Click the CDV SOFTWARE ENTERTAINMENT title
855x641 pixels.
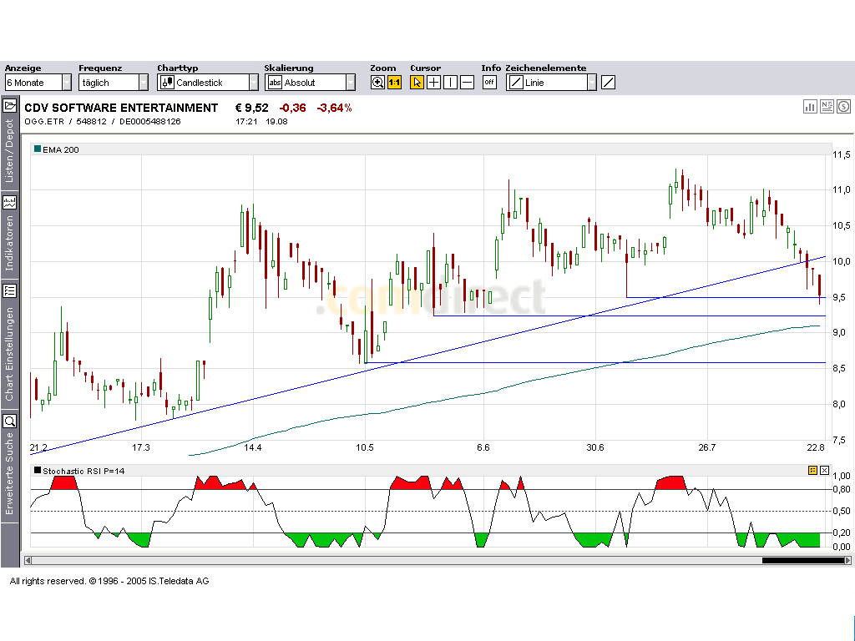point(121,108)
